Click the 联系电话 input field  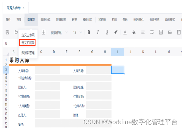coord(99,86)
